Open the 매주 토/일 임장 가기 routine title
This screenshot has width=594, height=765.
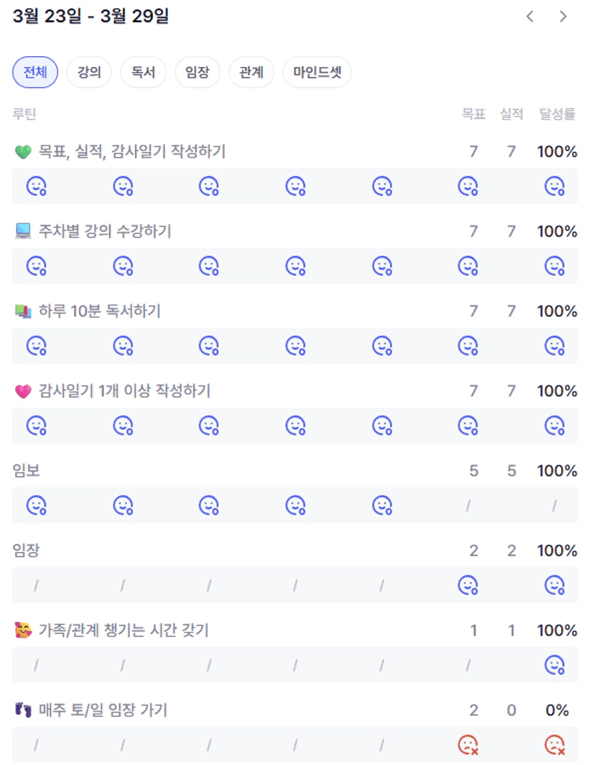(x=102, y=710)
